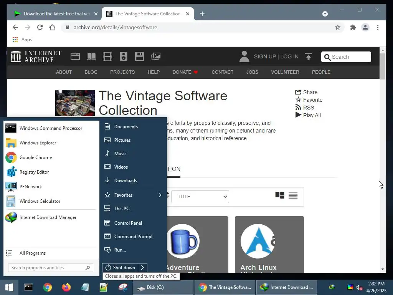Open Chrome tab search dropdown arrow
The width and height of the screenshot is (393, 295).
pyautogui.click(x=325, y=14)
